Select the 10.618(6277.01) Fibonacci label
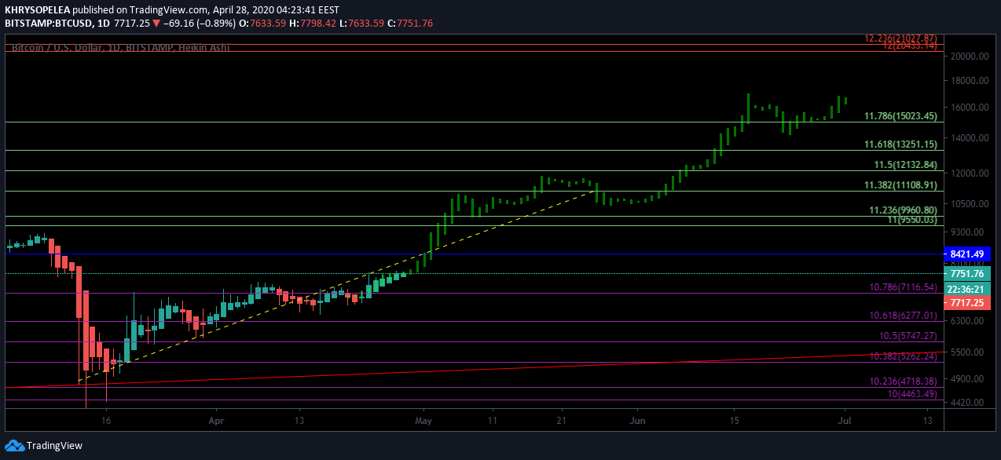1001x460 pixels. 903,316
